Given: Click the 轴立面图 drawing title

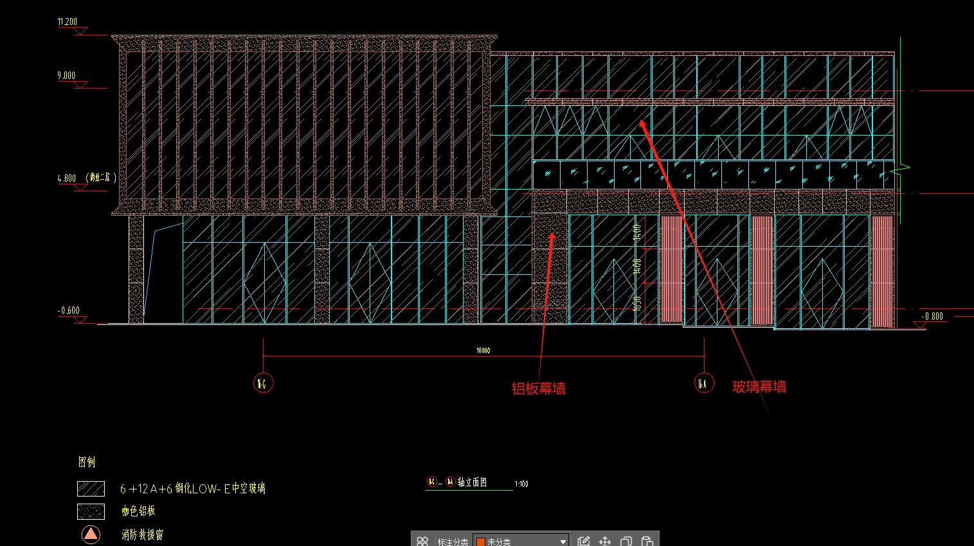Looking at the screenshot, I should tap(472, 482).
